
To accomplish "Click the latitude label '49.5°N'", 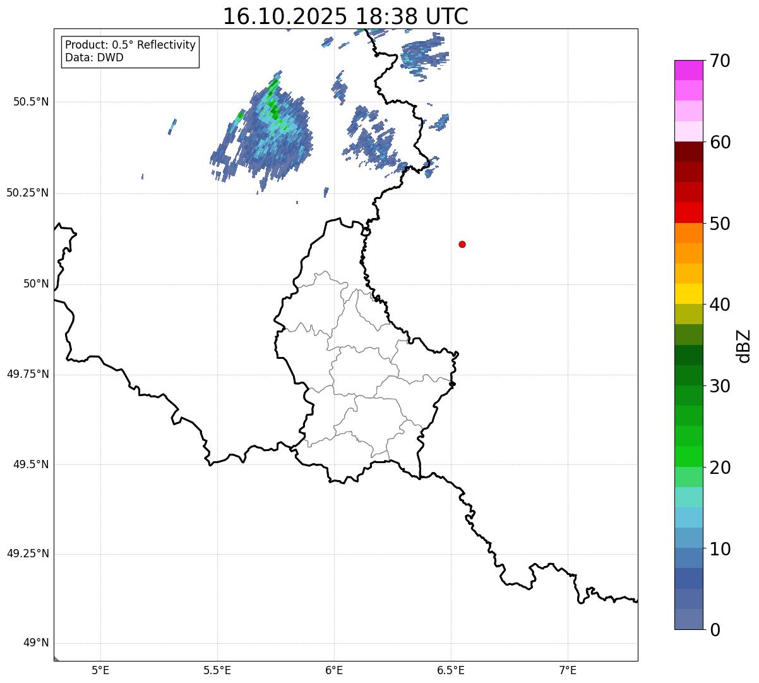I will (31, 464).
